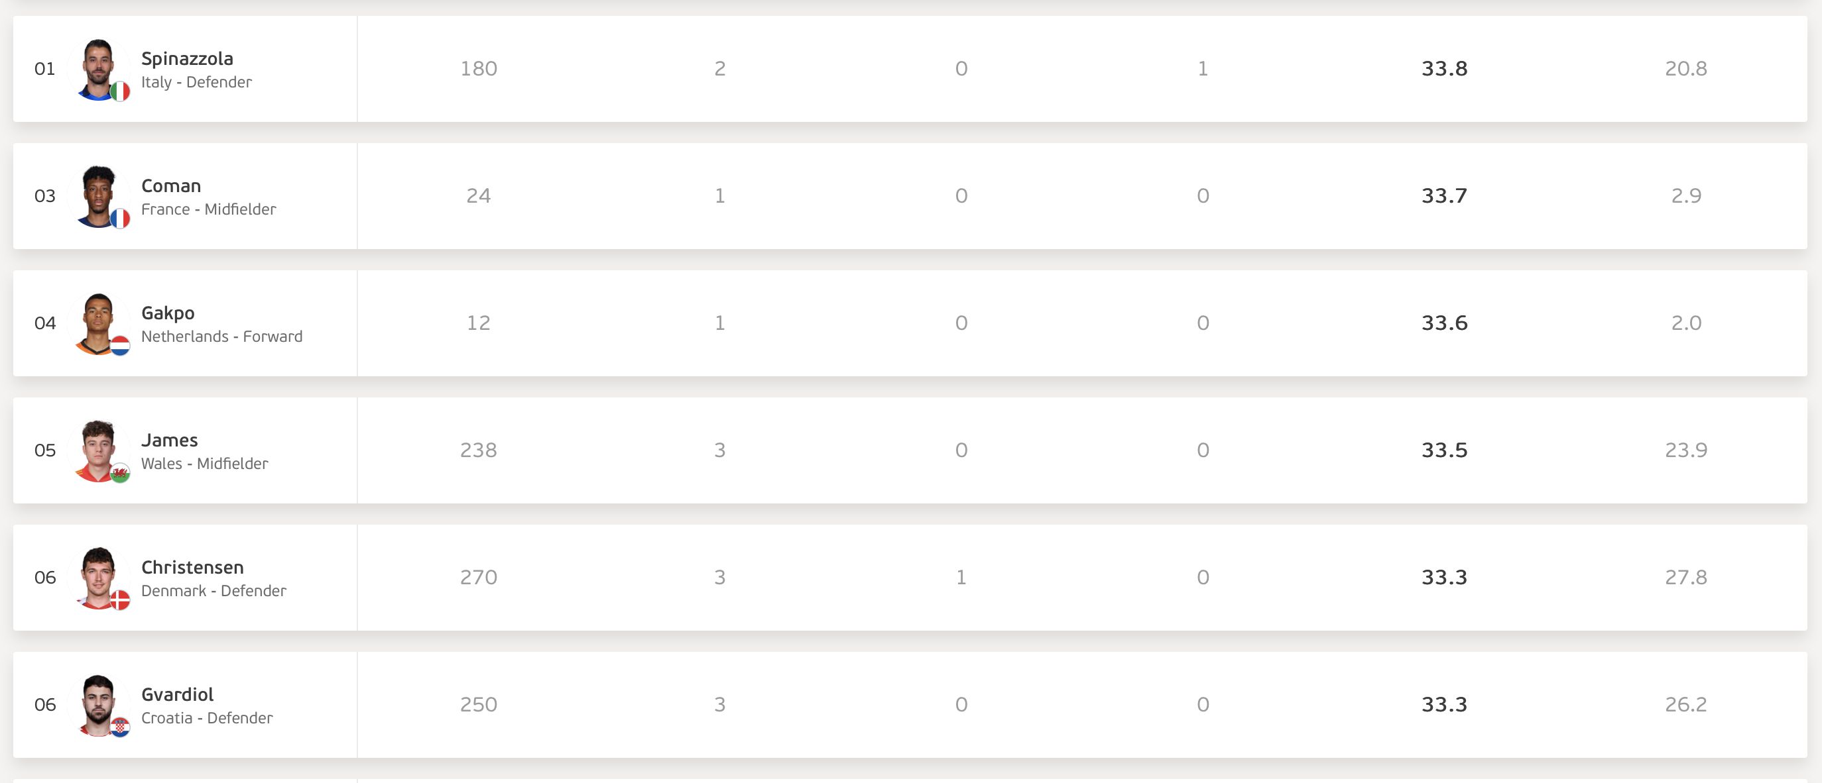Click the Wales flag badge beside James
This screenshot has width=1822, height=783.
tap(120, 473)
